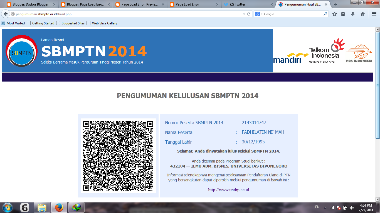Open the Most Visited bookmarks folder
The image size is (380, 213).
click(13, 23)
